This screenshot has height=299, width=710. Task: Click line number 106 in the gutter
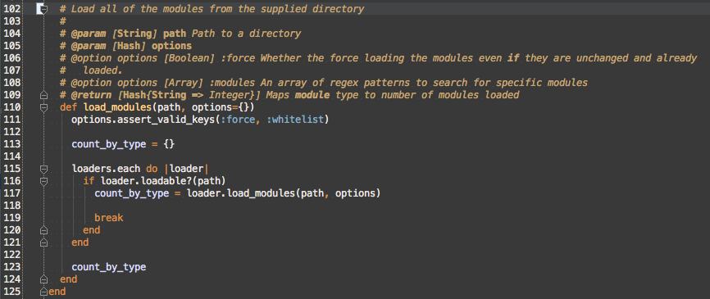(x=12, y=58)
